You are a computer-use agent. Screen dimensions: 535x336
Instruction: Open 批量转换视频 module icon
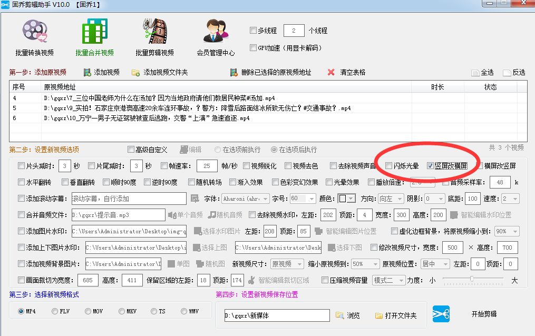(34, 31)
